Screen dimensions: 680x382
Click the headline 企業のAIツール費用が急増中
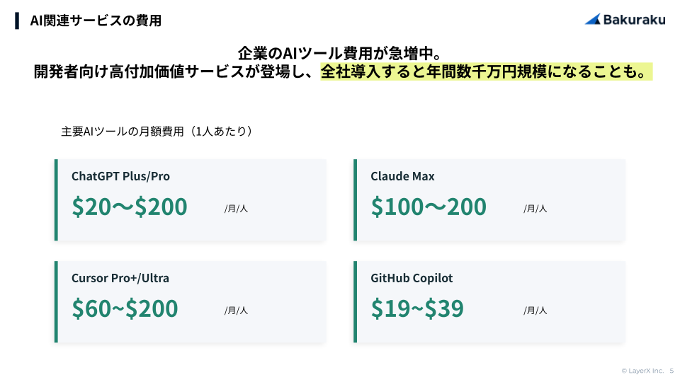coord(340,53)
